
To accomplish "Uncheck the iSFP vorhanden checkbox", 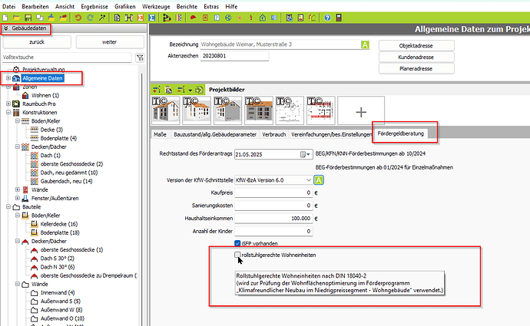I will click(x=237, y=243).
